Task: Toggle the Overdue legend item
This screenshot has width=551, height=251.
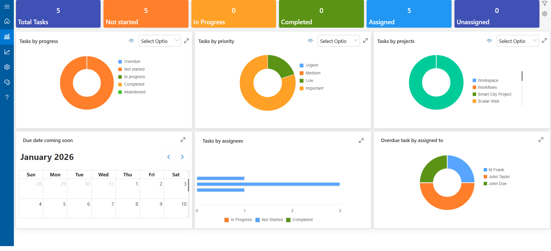Action: coord(129,61)
